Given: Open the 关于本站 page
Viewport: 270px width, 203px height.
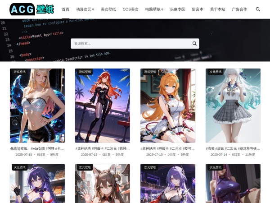Looking at the screenshot, I should (217, 9).
